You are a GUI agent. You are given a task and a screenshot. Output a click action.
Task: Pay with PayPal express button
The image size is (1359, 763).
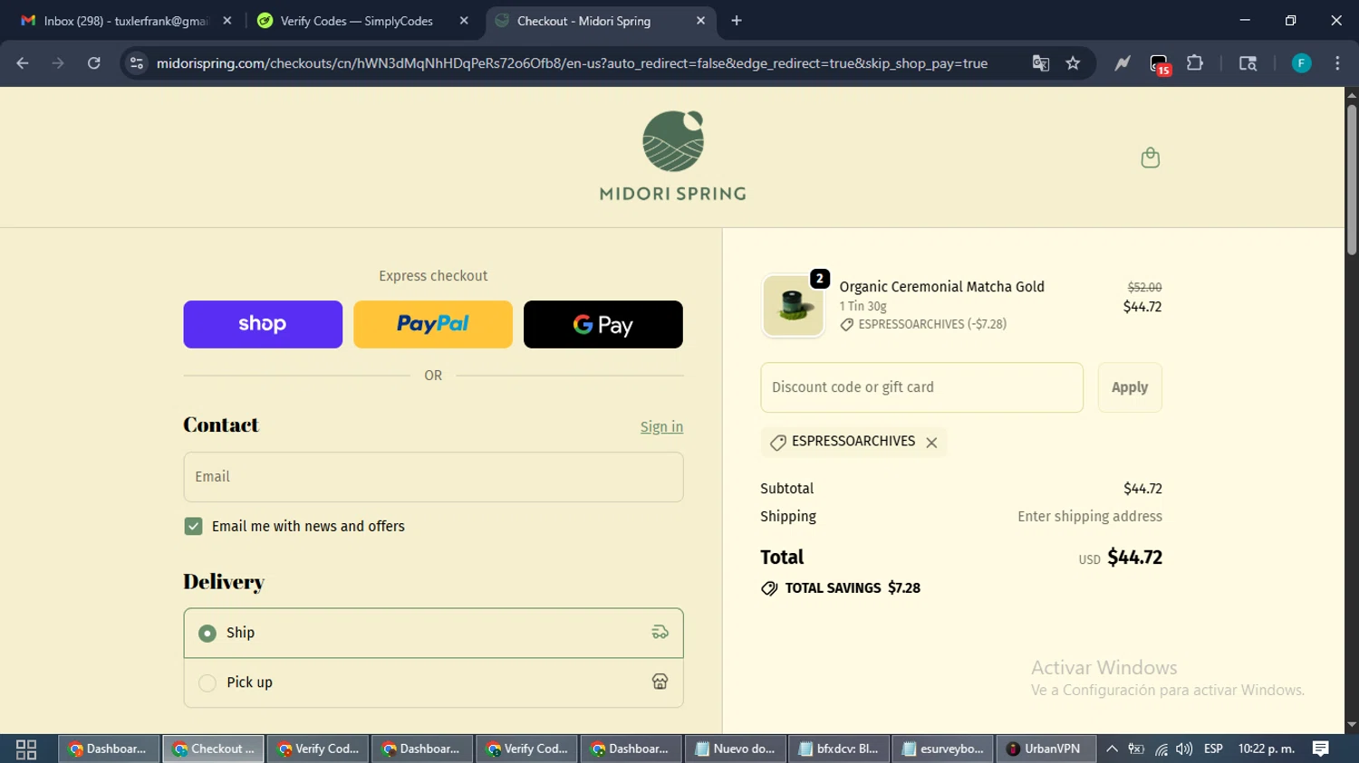pyautogui.click(x=433, y=324)
